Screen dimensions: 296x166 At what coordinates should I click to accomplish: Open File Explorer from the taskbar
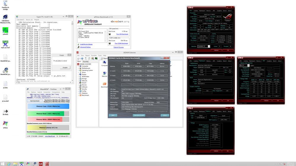[x=15, y=164]
